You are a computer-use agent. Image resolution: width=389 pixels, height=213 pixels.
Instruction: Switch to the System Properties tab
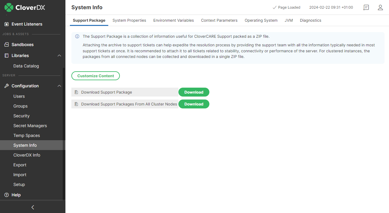pos(129,20)
